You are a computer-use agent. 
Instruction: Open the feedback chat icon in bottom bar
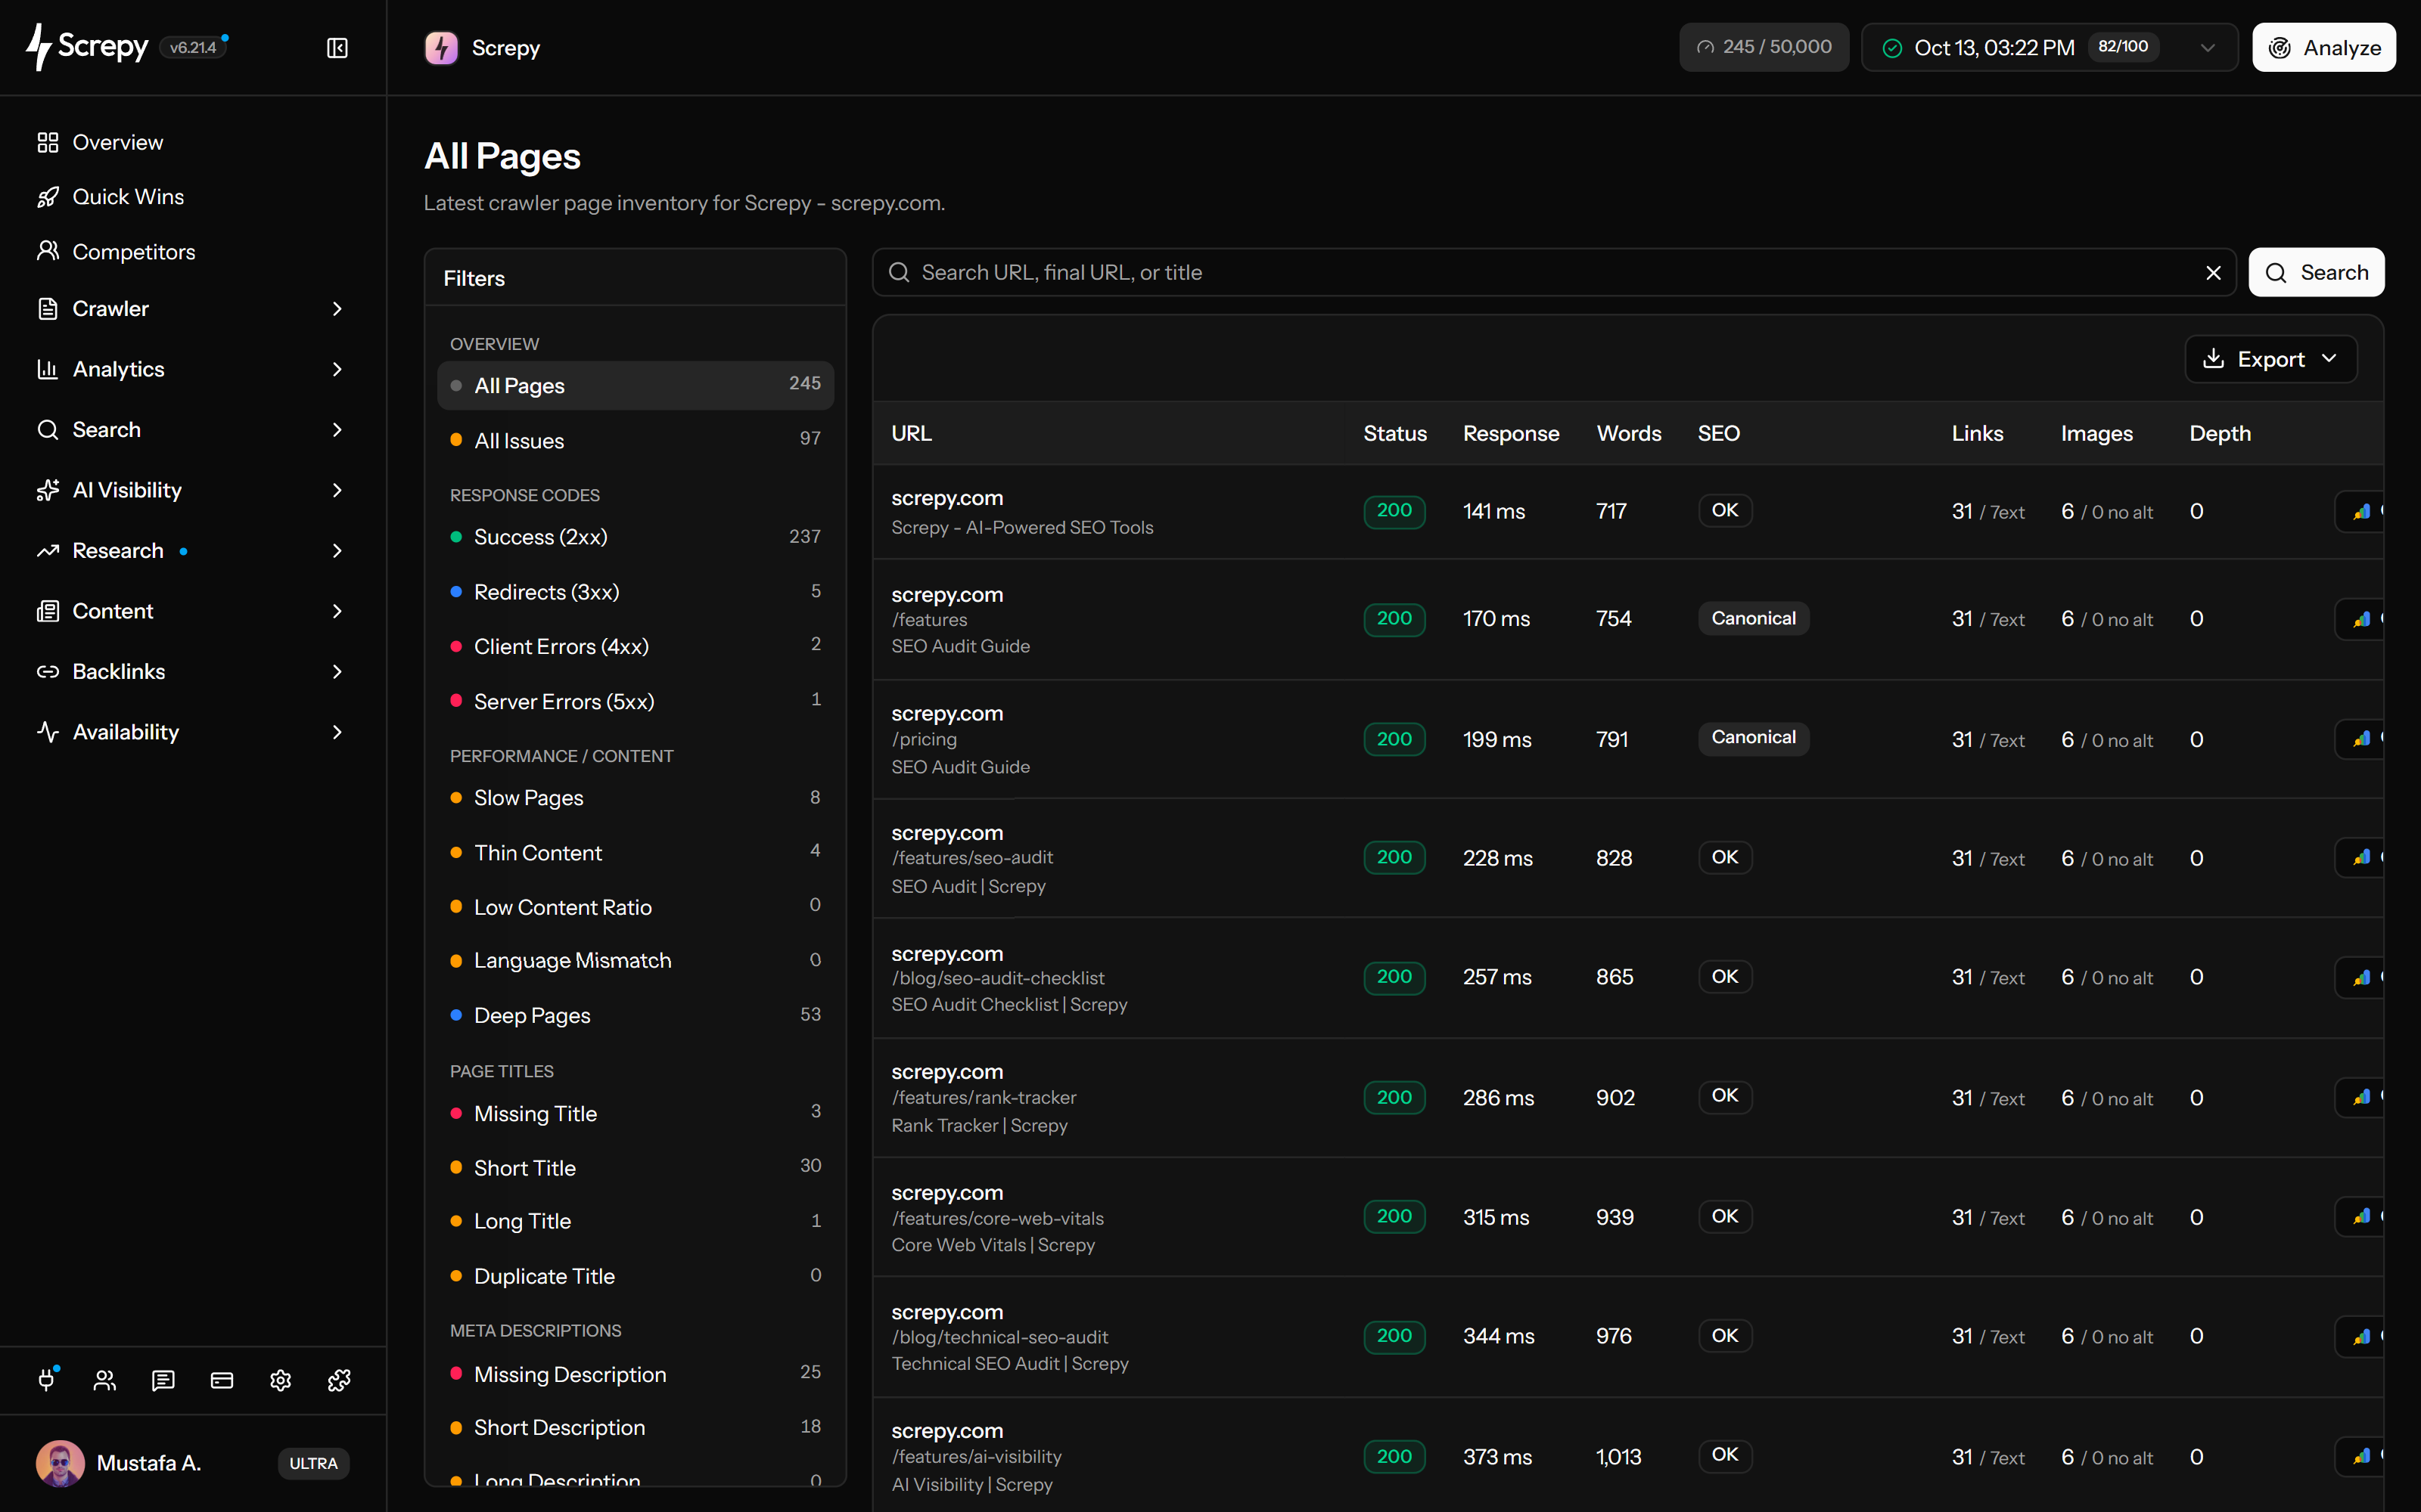click(x=163, y=1381)
